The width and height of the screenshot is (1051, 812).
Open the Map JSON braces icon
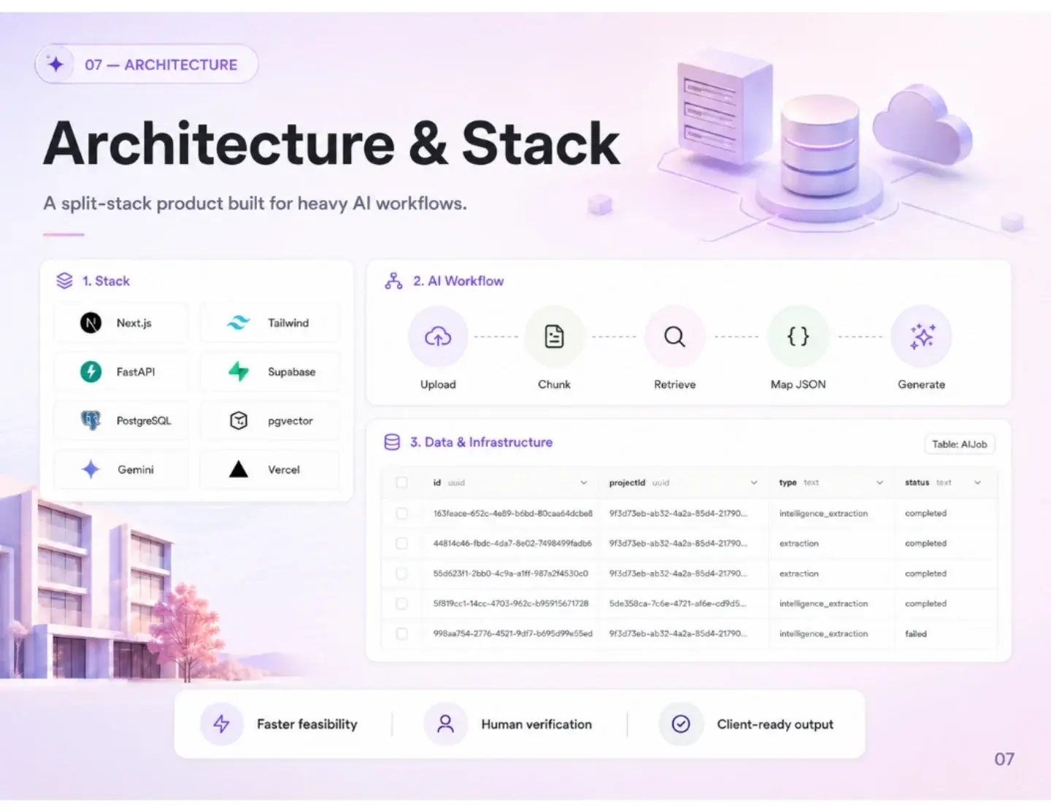tap(798, 336)
